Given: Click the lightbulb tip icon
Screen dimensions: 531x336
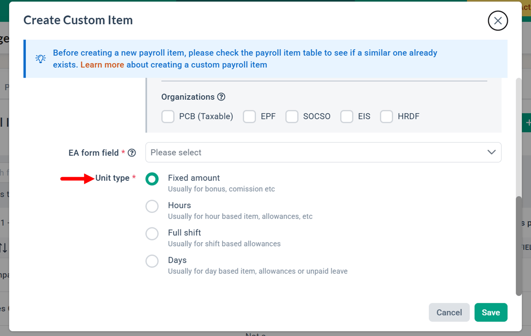Looking at the screenshot, I should pyautogui.click(x=41, y=59).
